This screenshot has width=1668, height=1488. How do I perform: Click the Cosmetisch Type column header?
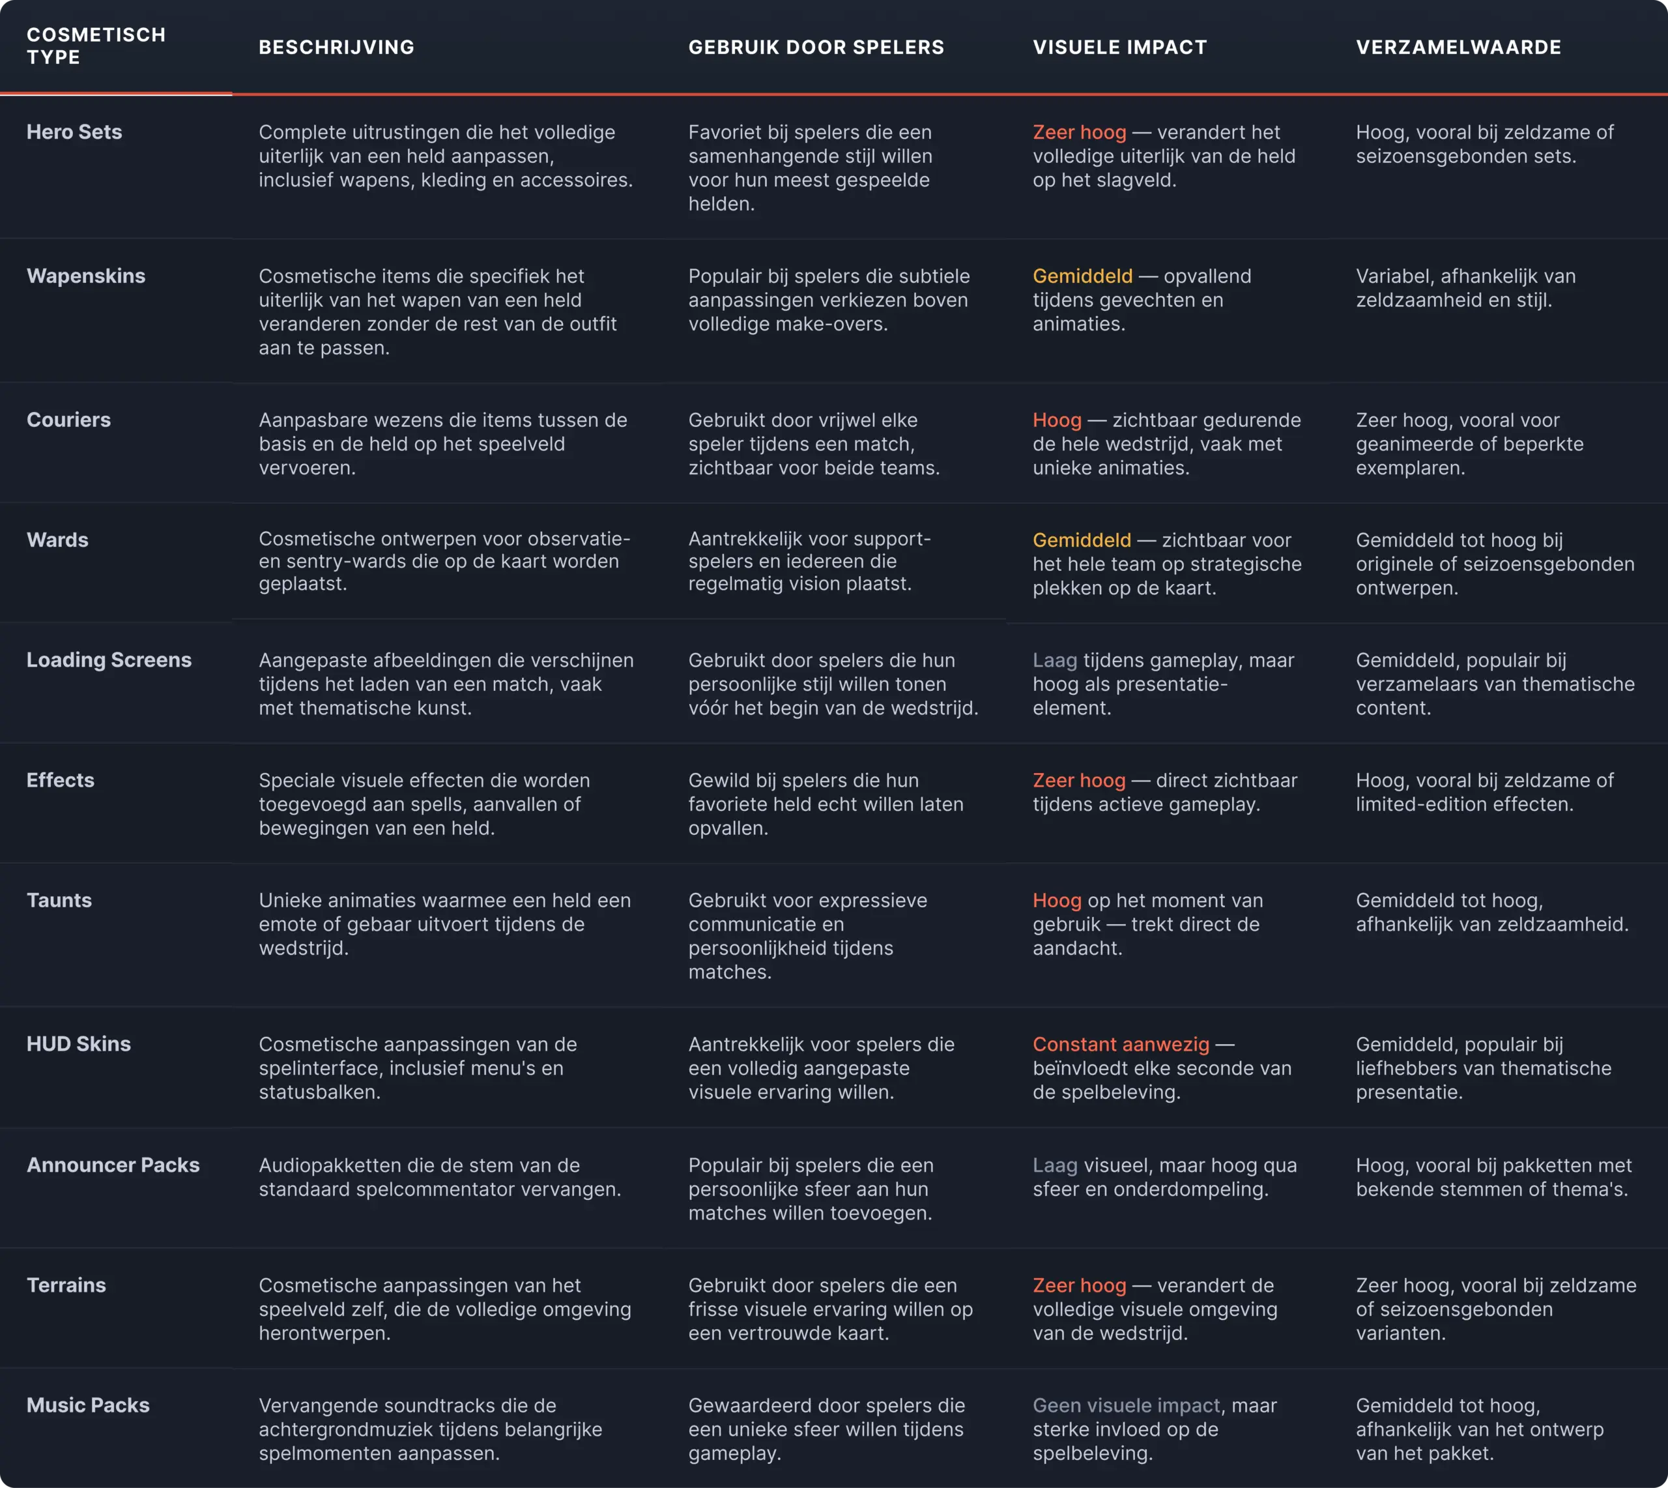click(96, 46)
